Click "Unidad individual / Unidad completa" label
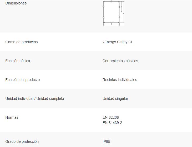 point(35,99)
